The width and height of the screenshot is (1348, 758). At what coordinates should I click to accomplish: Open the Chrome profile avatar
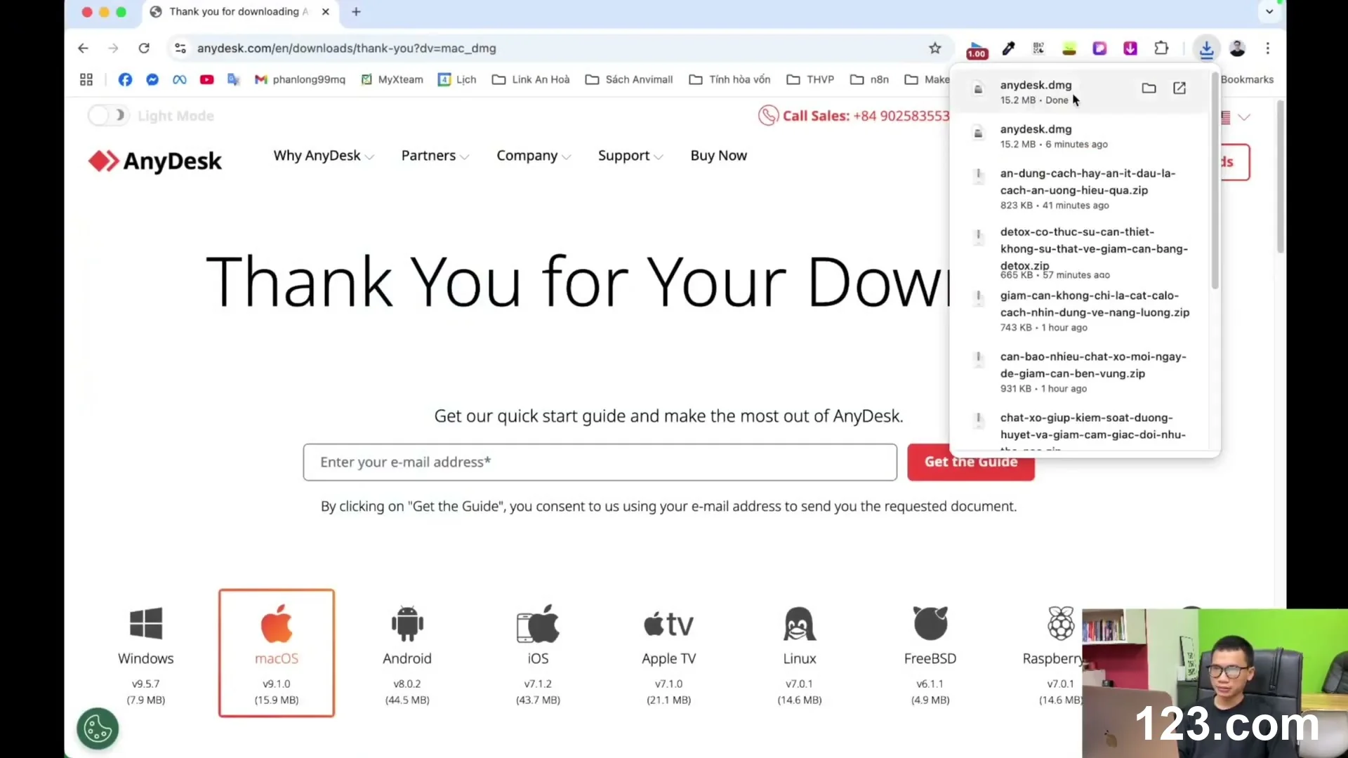click(x=1237, y=48)
